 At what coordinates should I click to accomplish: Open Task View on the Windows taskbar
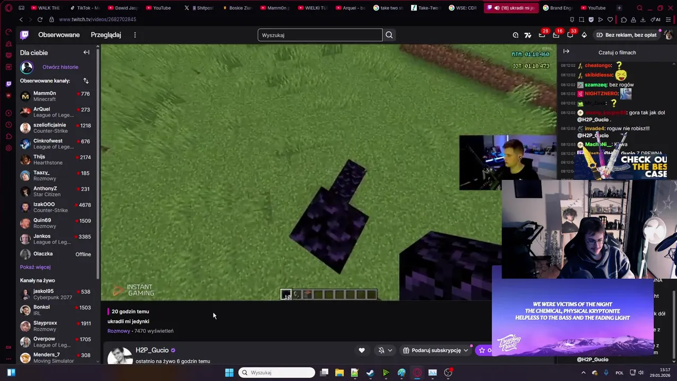tap(324, 373)
